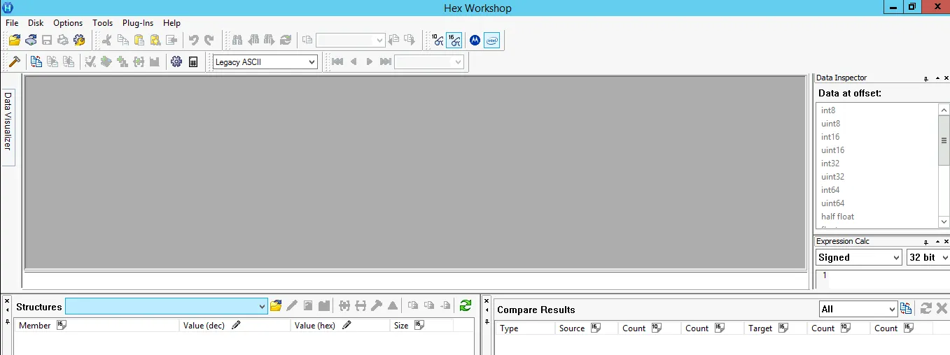Open the File menu
Image resolution: width=950 pixels, height=355 pixels.
point(12,23)
